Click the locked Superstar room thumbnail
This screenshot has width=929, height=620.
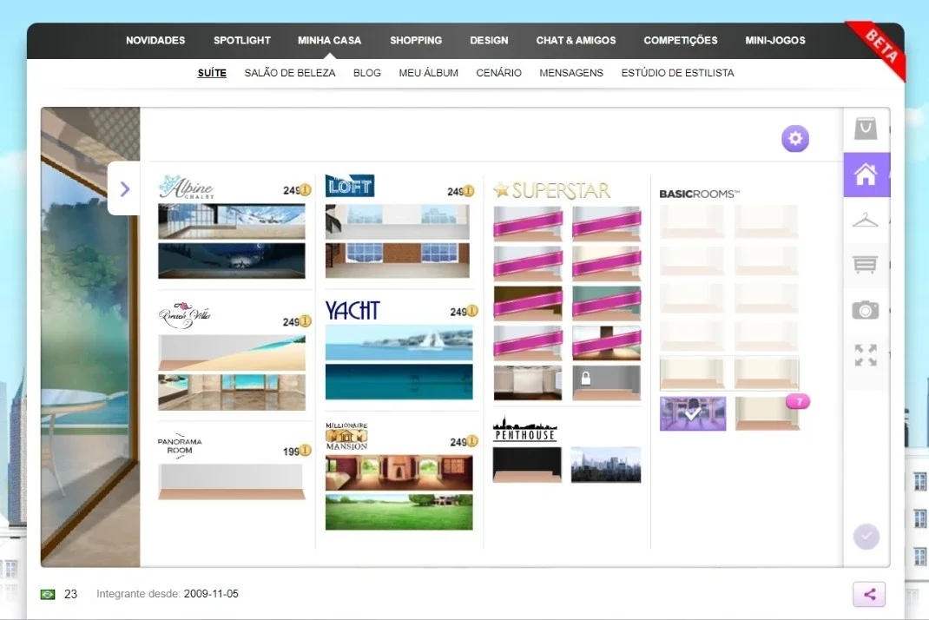(606, 382)
